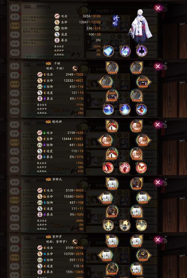Switch to the 阴阳寮 chat tab in 缘结神 panel
This screenshot has width=187, height=278.
click(x=15, y=142)
